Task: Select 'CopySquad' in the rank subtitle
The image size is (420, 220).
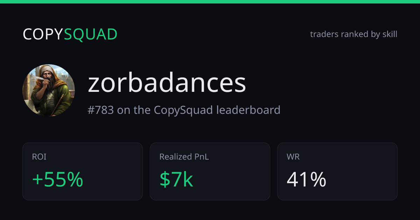Action: (x=183, y=110)
